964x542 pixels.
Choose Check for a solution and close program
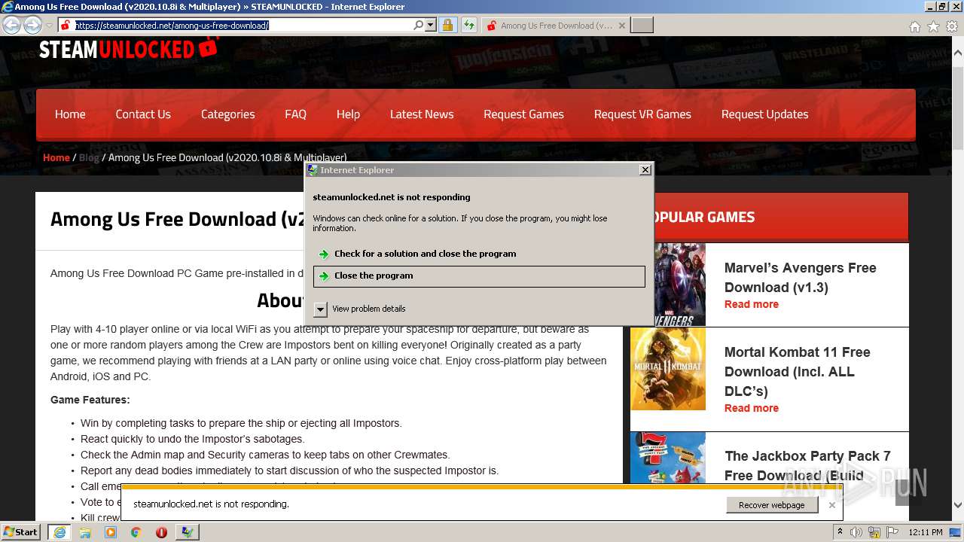point(479,254)
